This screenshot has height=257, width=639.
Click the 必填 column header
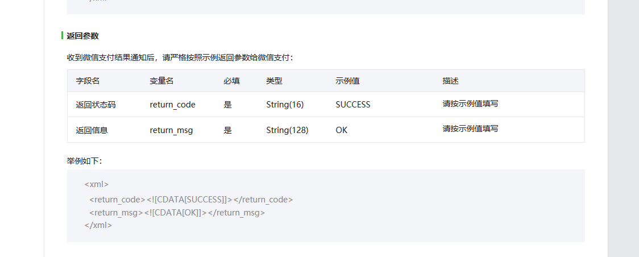click(231, 81)
